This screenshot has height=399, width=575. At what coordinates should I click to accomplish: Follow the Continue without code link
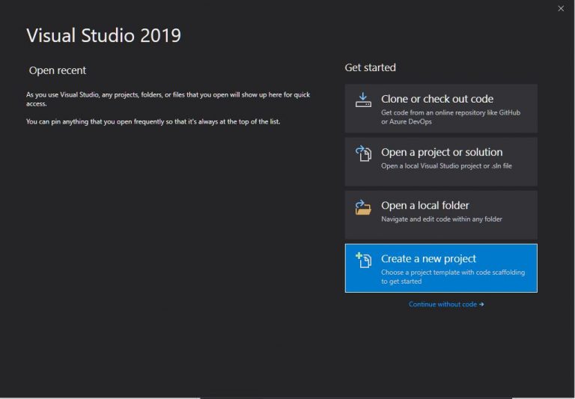pyautogui.click(x=446, y=305)
